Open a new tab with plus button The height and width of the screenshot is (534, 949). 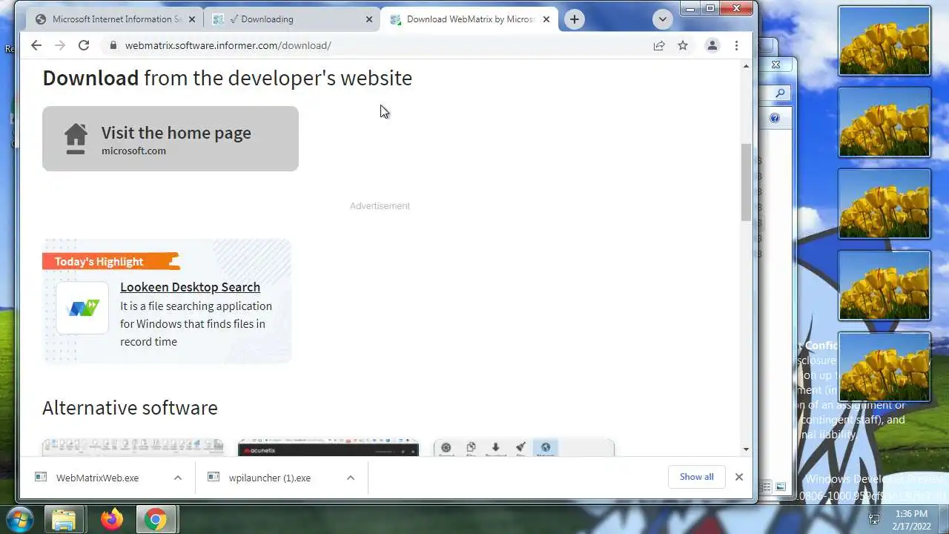click(x=575, y=19)
